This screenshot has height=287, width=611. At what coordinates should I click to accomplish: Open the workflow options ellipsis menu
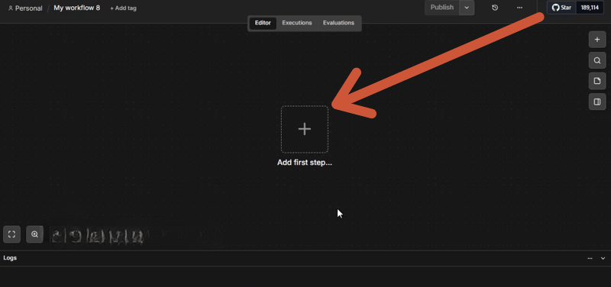519,8
